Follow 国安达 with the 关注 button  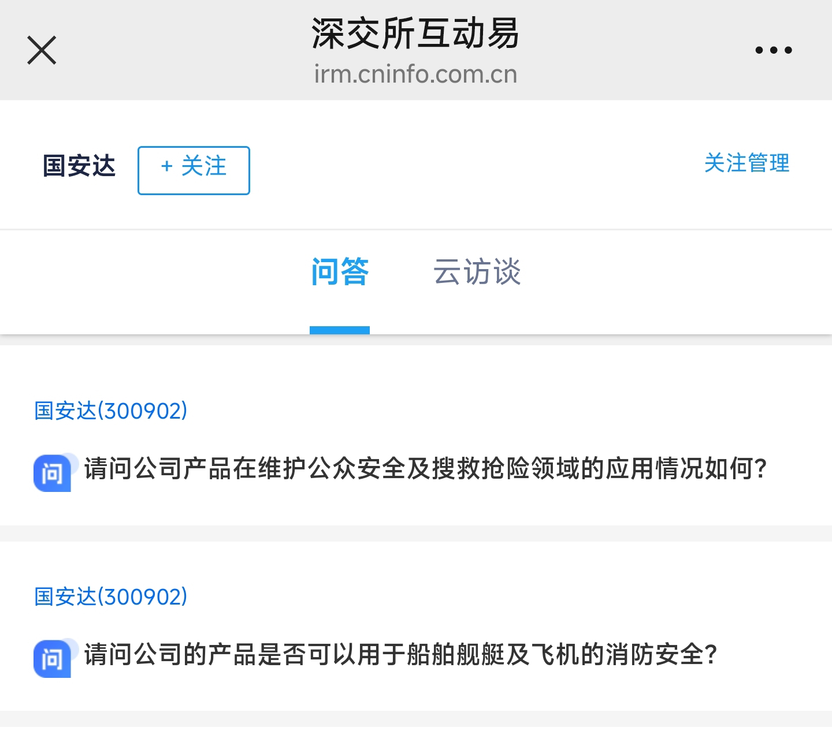[x=194, y=170]
